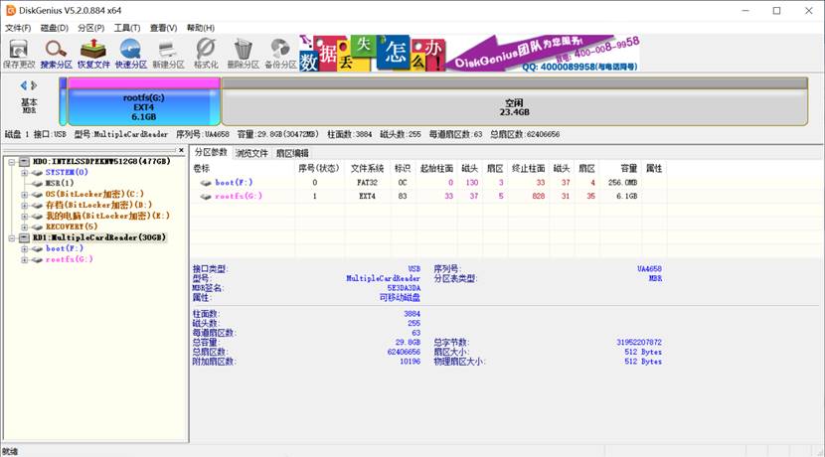
Task: Click the File System (文件系统) column header
Action: tap(367, 168)
